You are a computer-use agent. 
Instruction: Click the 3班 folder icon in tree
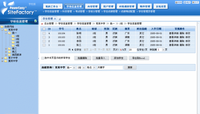(13, 42)
